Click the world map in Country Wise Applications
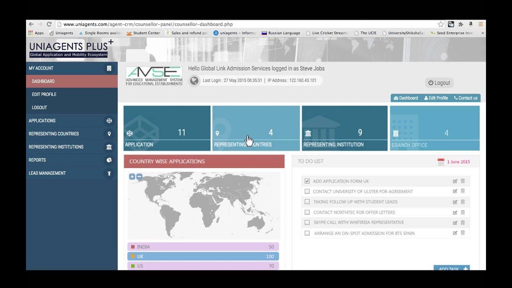 pos(204,206)
